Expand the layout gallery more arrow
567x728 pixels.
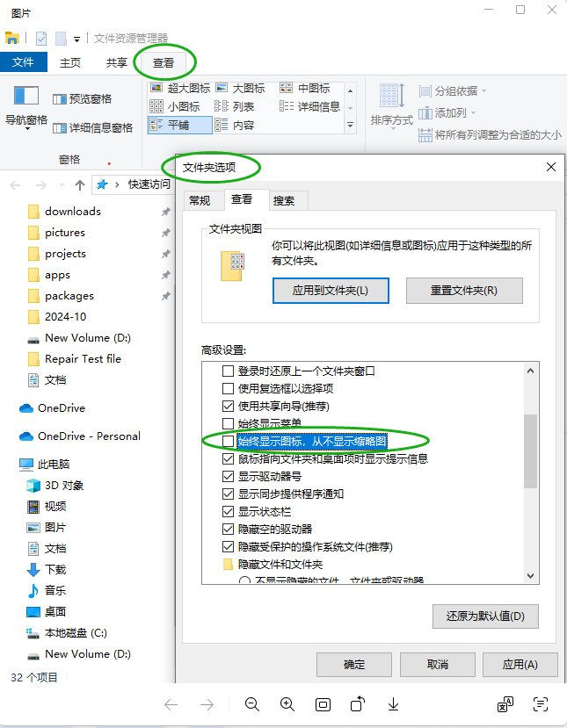tap(351, 126)
